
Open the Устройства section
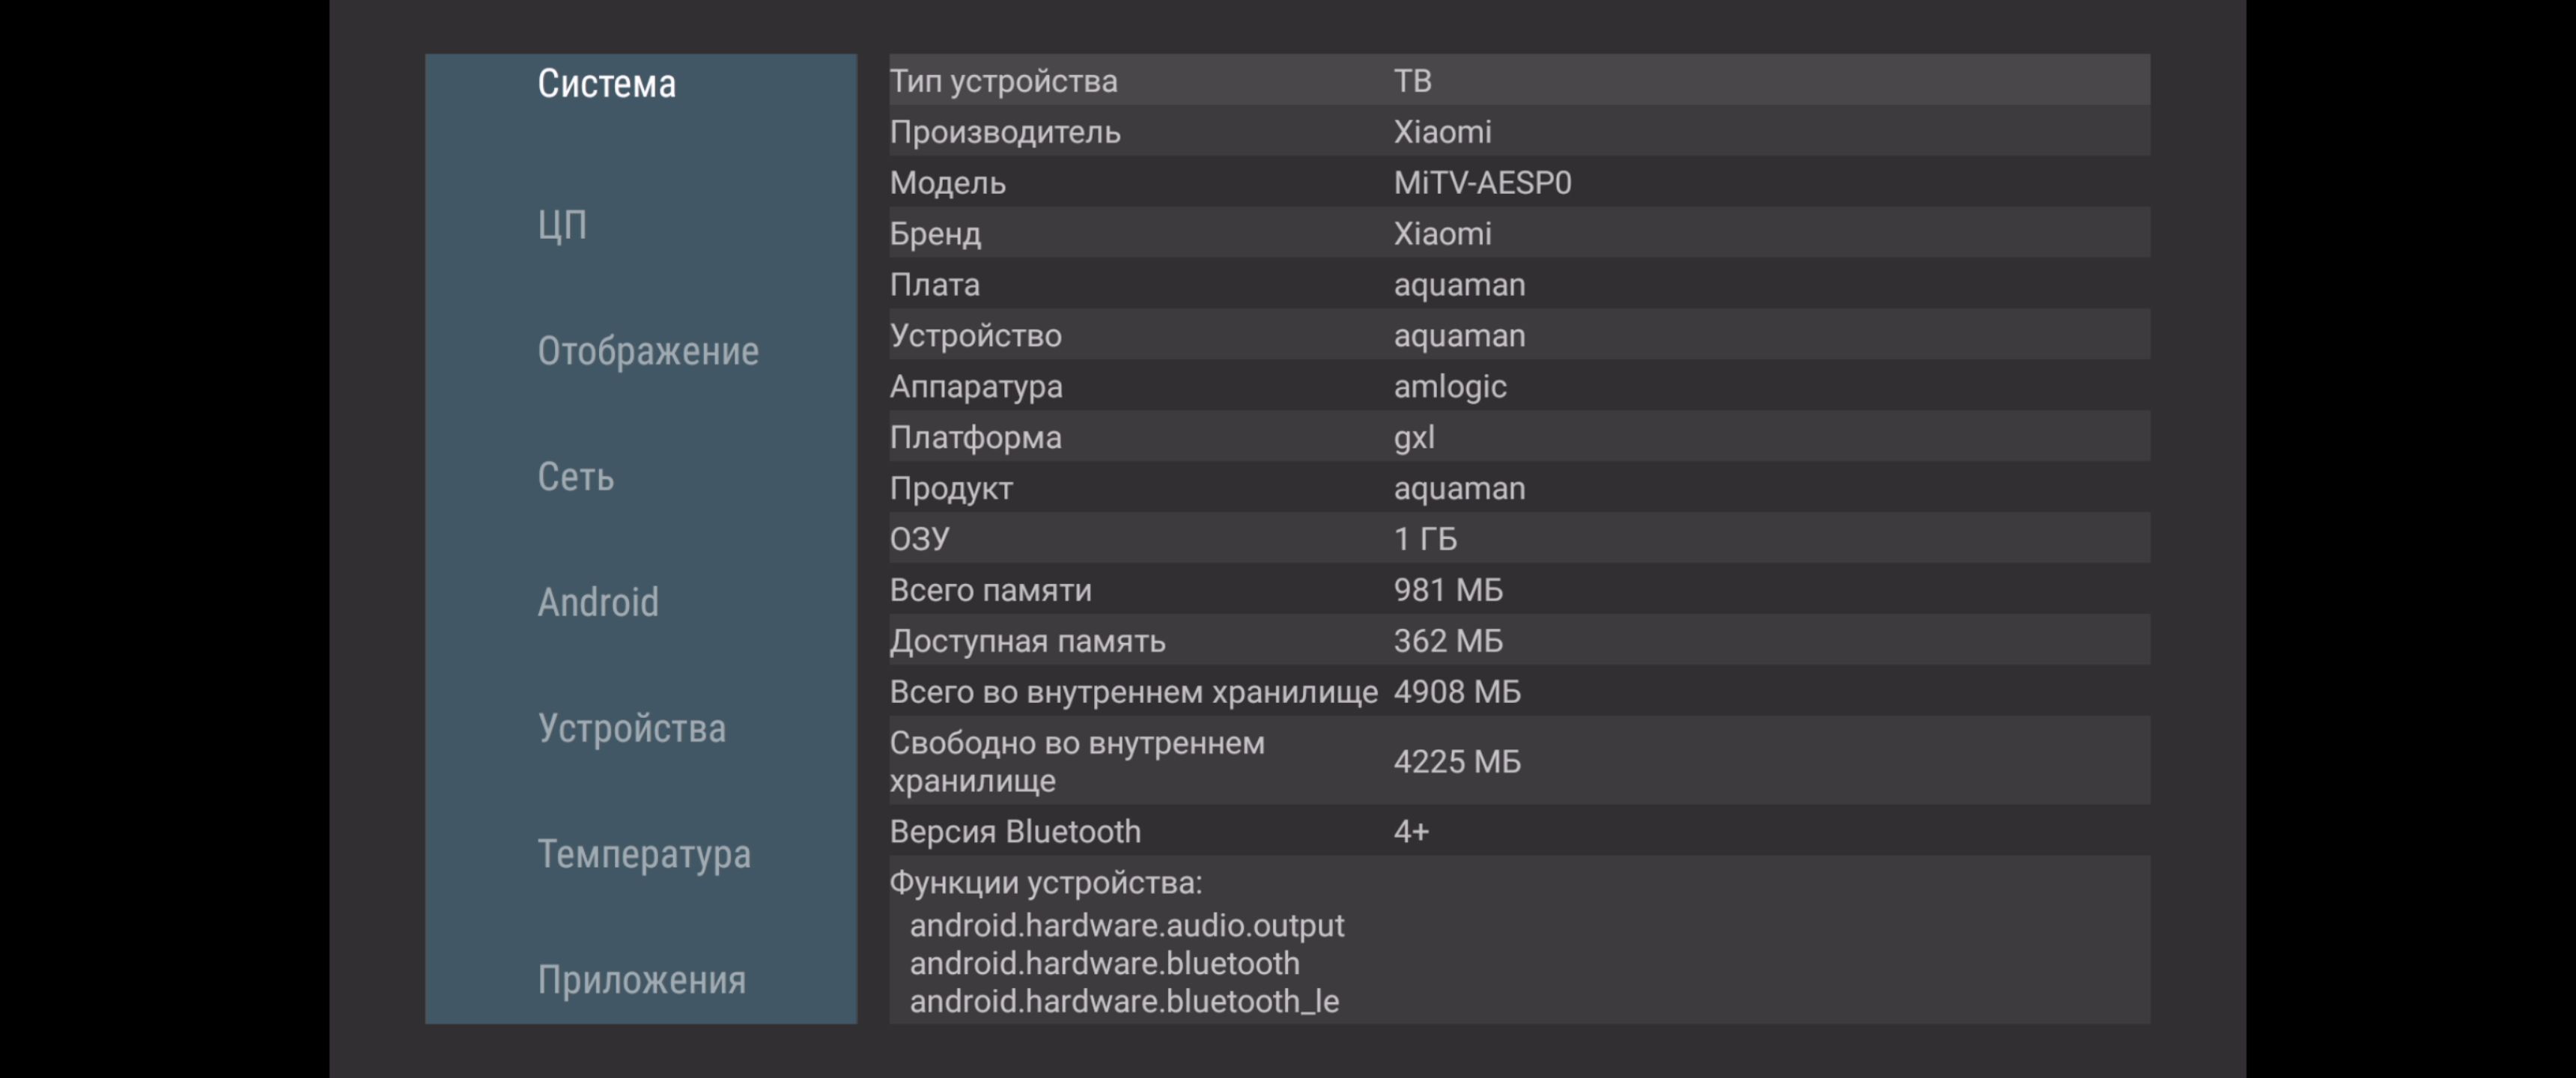632,729
